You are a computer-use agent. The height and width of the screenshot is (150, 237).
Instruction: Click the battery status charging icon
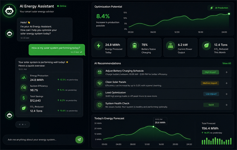pos(134,45)
